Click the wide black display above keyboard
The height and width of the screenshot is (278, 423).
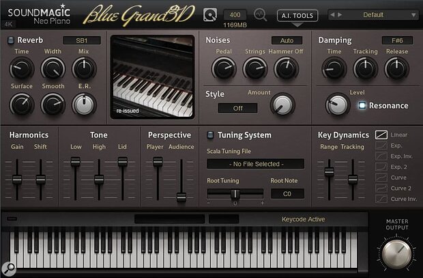point(169,219)
